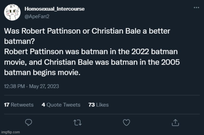View the 17 Retweets list
Viewport: 204px width, 135px height.
coord(19,105)
